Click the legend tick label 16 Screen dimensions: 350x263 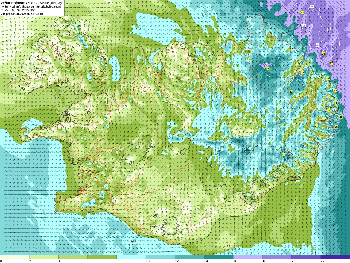(235, 261)
